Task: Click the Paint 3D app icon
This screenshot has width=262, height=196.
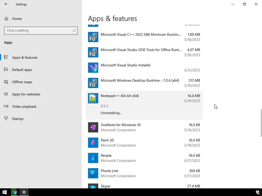Action: (93, 143)
